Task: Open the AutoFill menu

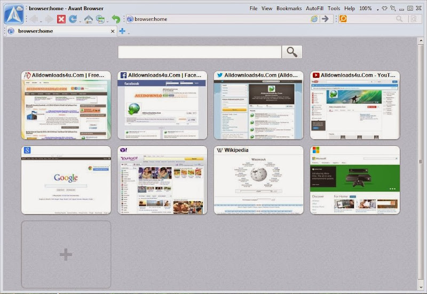Action: (314, 9)
